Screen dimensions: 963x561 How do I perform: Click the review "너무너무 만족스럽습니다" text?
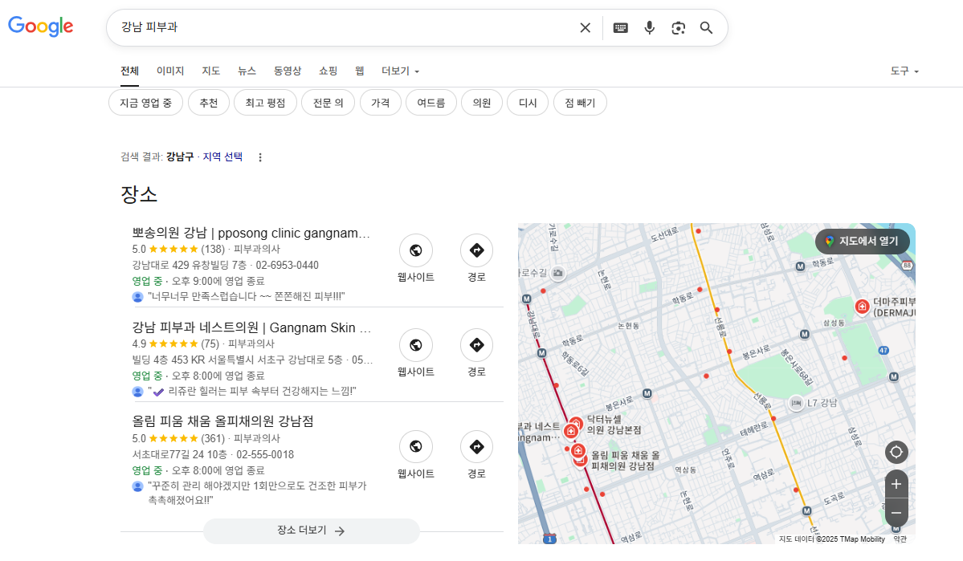(x=247, y=297)
